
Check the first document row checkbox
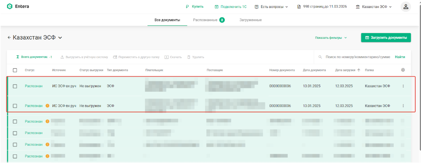coord(15,86)
